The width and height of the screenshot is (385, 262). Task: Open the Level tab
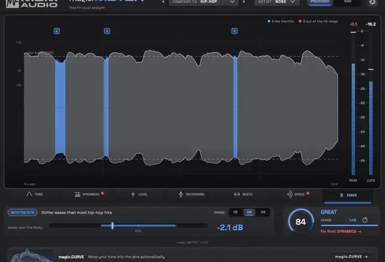(139, 194)
